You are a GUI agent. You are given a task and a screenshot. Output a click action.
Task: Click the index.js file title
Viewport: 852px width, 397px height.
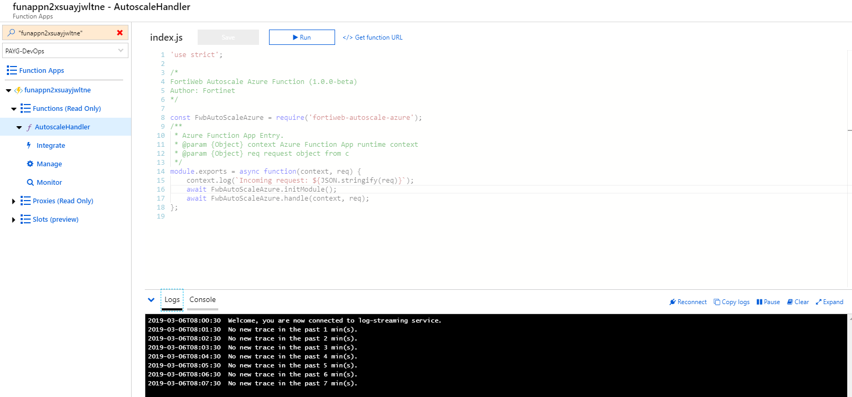pos(166,37)
